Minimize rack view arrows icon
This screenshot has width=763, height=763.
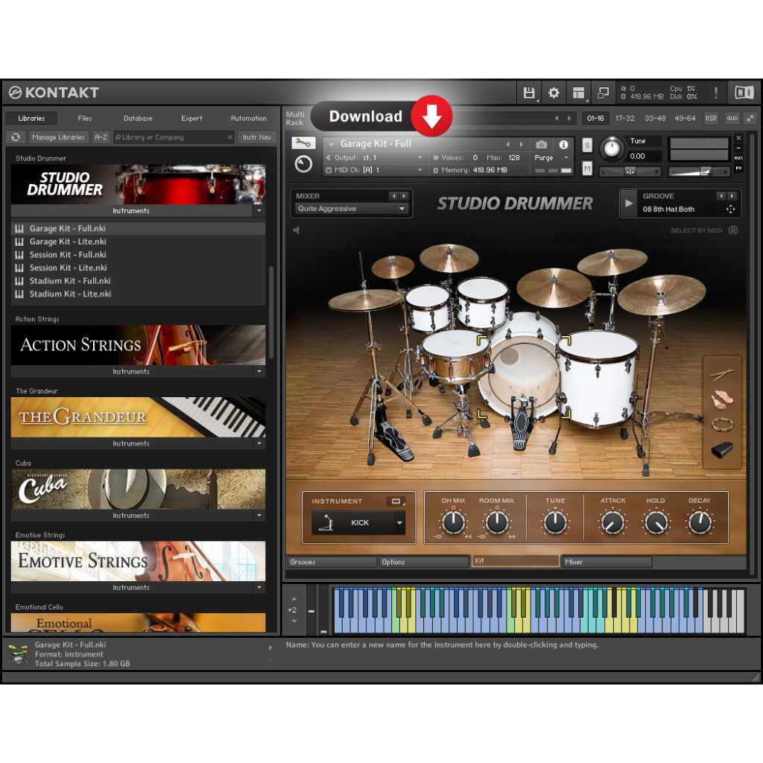[x=750, y=118]
